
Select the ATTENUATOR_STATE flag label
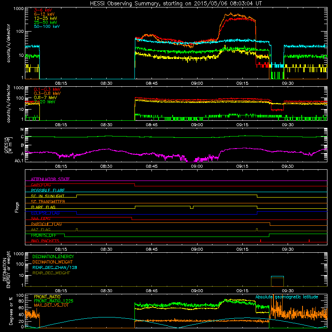pos(50,179)
